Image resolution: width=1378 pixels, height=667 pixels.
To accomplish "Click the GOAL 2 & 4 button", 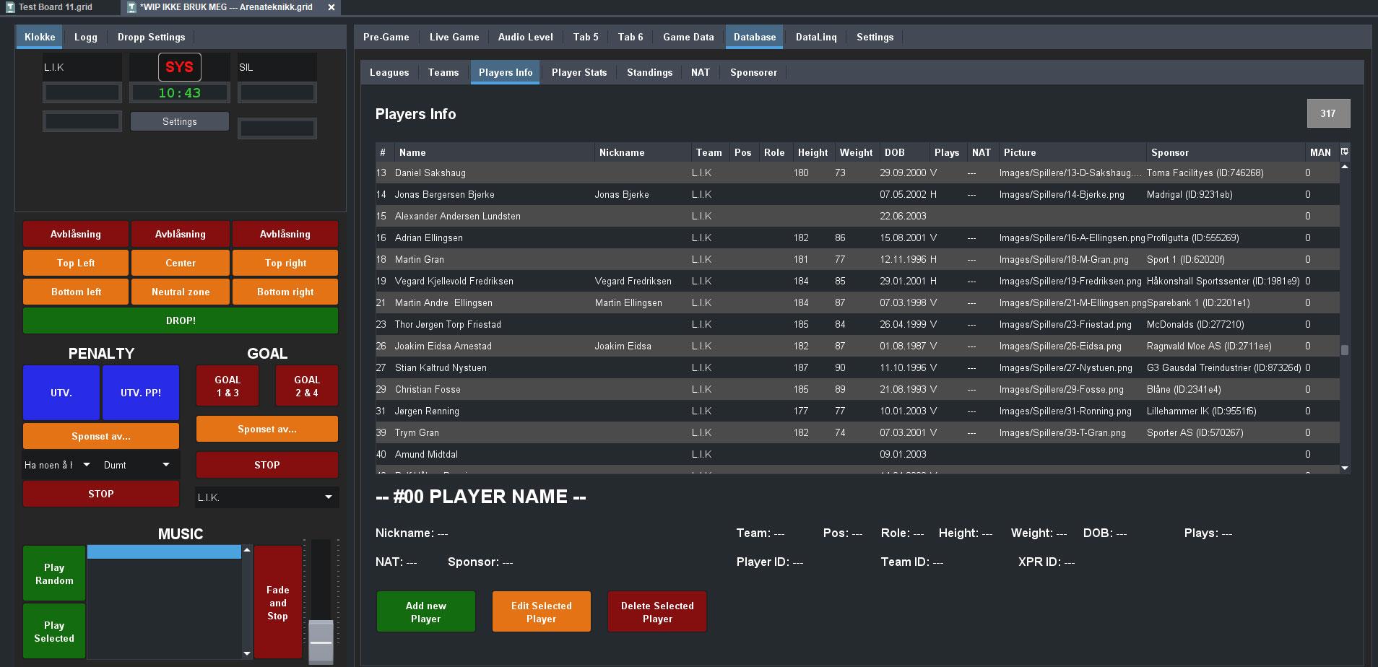I will click(307, 386).
